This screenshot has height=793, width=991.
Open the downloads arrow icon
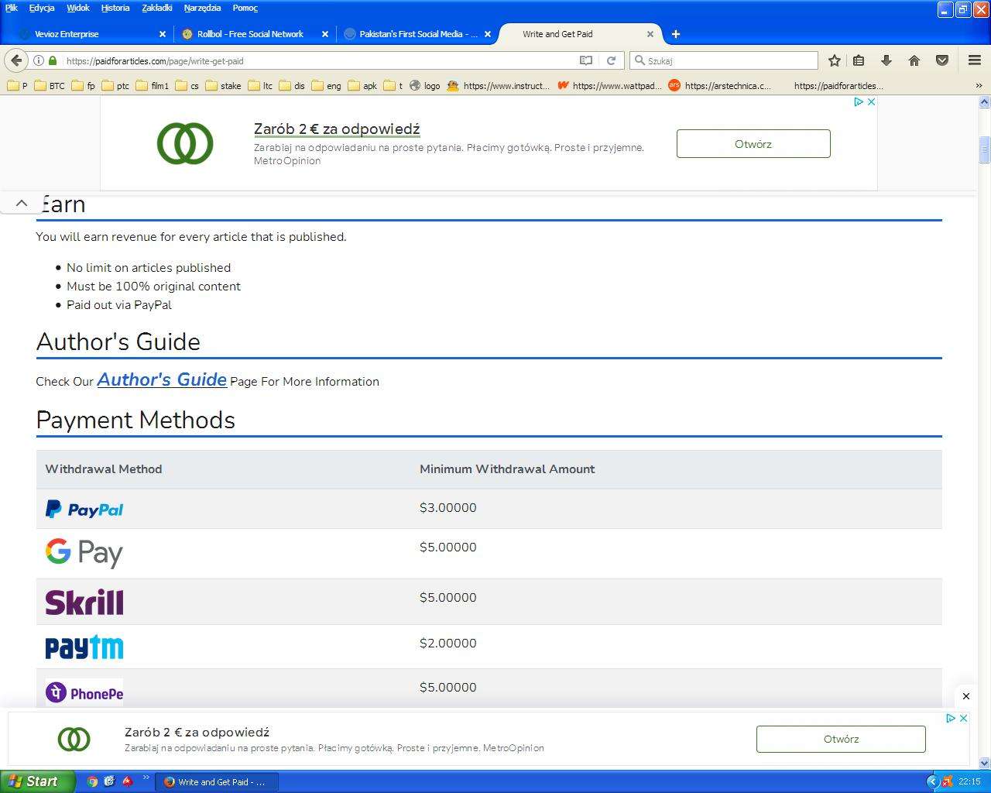tap(886, 60)
